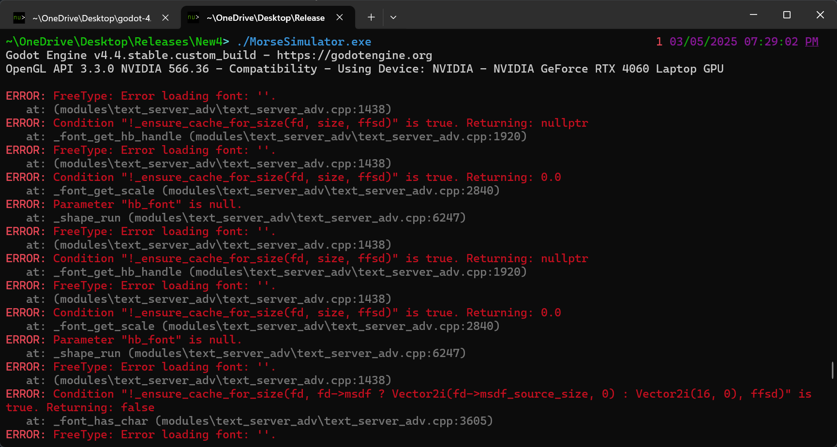Open a new terminal tab
This screenshot has width=837, height=447.
click(x=371, y=17)
